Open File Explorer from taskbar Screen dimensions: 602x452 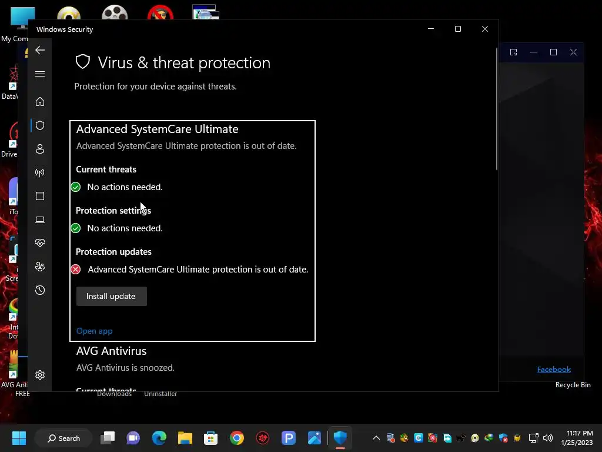point(185,438)
